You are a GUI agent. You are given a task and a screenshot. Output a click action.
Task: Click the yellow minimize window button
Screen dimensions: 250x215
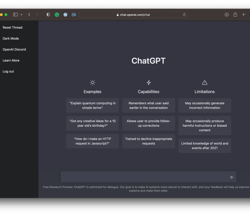[x=1, y=15]
